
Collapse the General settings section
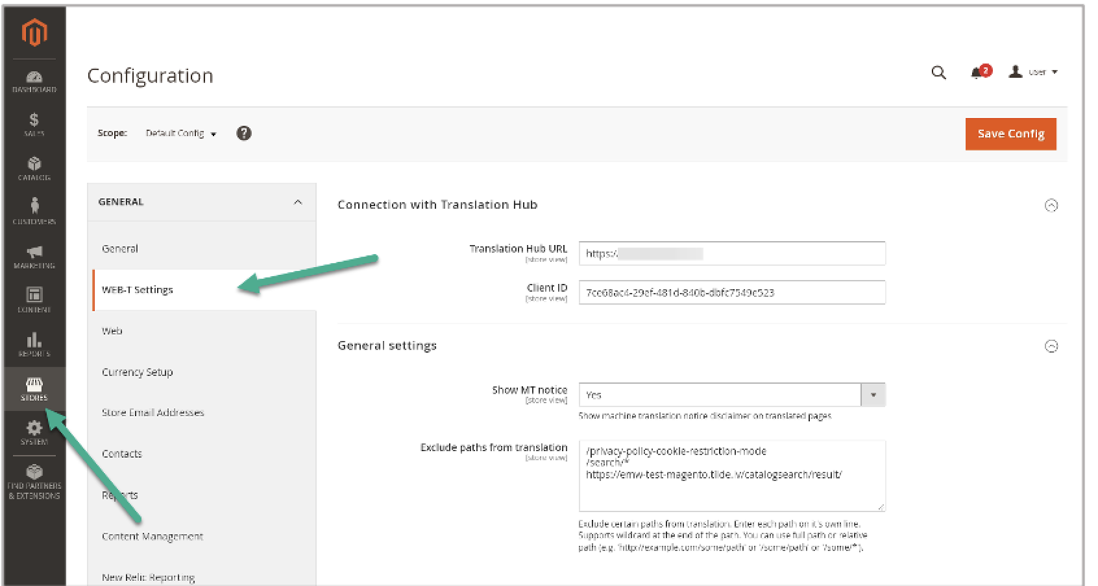[1051, 346]
